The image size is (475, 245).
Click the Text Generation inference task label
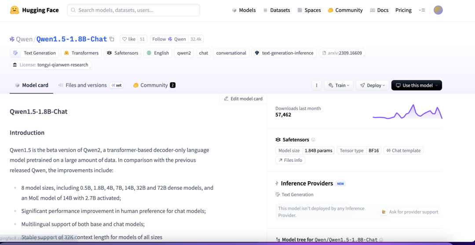[x=294, y=194]
